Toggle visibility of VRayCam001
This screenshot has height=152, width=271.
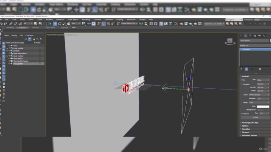9,58
